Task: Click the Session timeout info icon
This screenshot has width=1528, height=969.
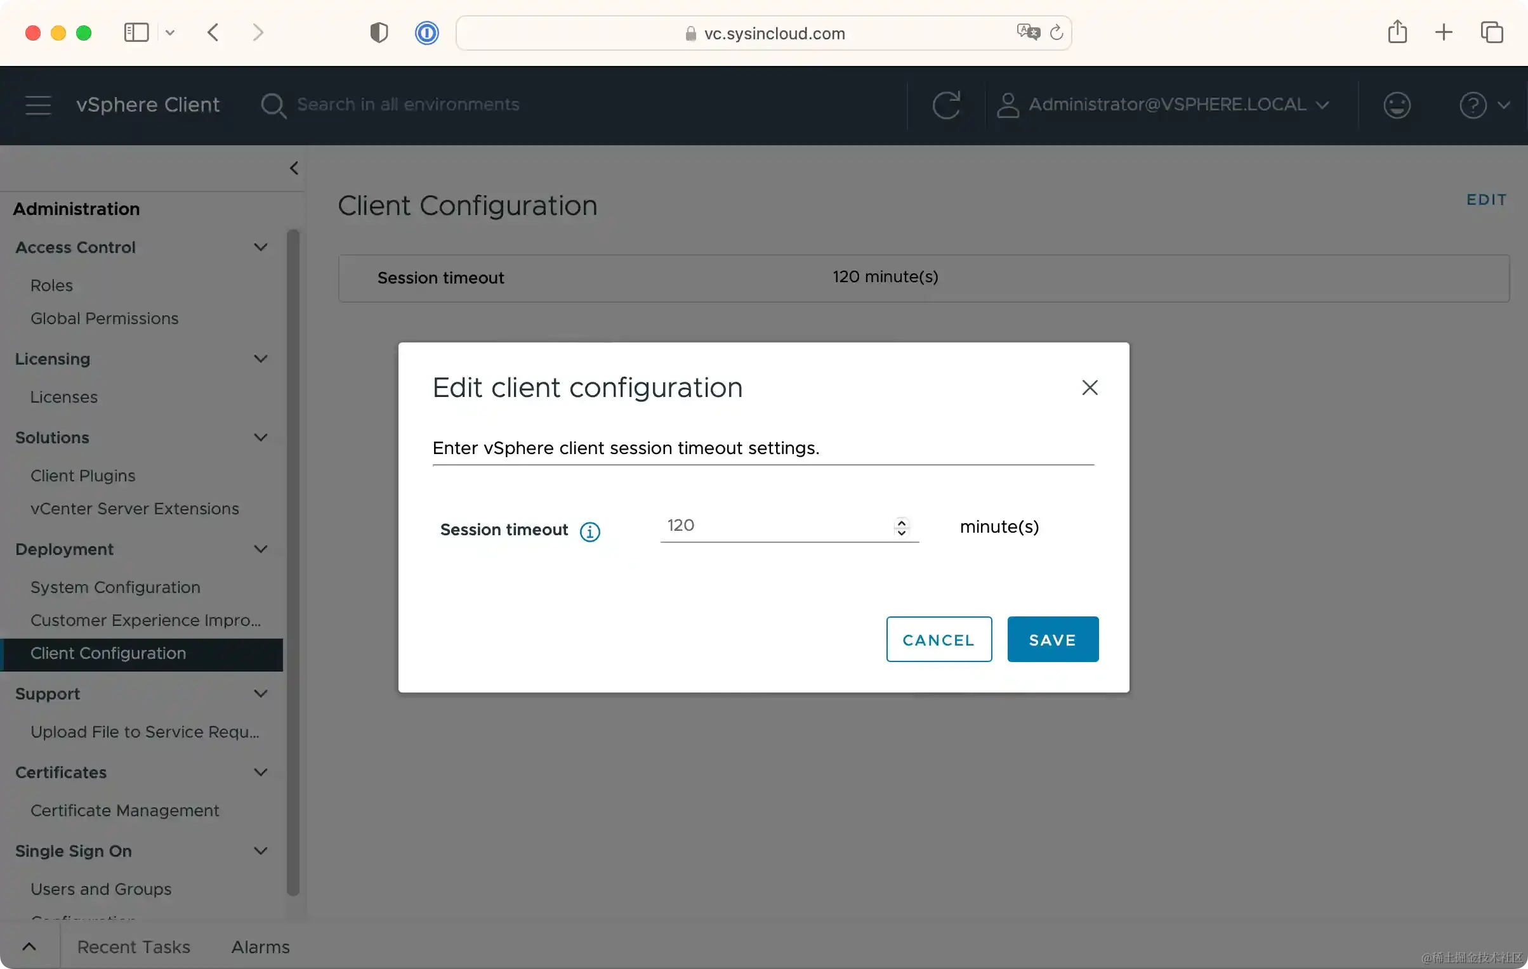Action: [x=589, y=531]
